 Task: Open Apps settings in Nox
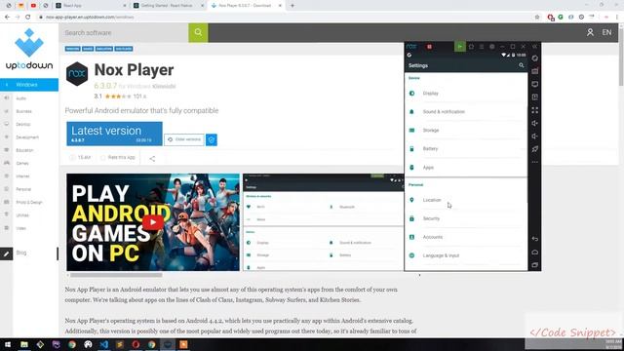click(466, 168)
